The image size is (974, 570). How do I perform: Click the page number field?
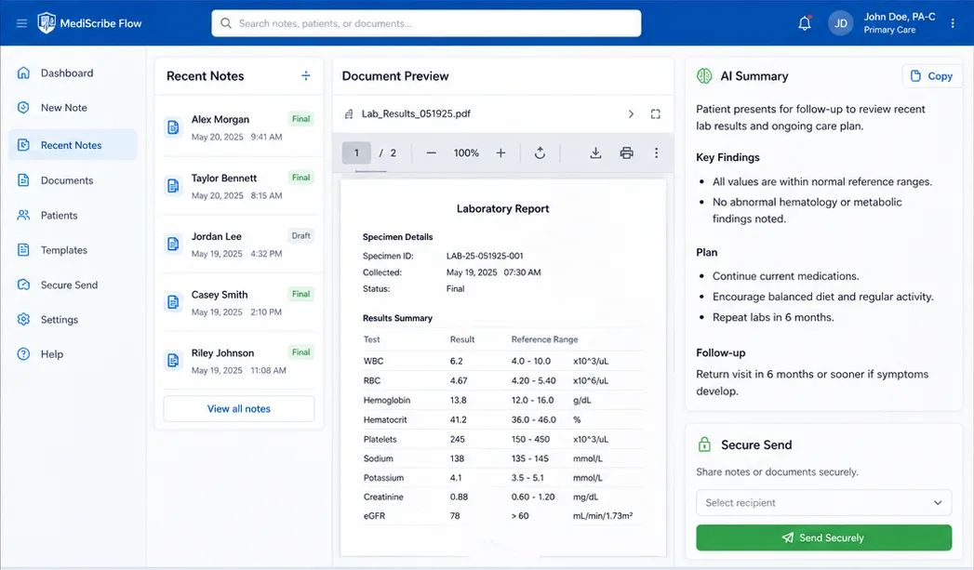click(x=356, y=152)
